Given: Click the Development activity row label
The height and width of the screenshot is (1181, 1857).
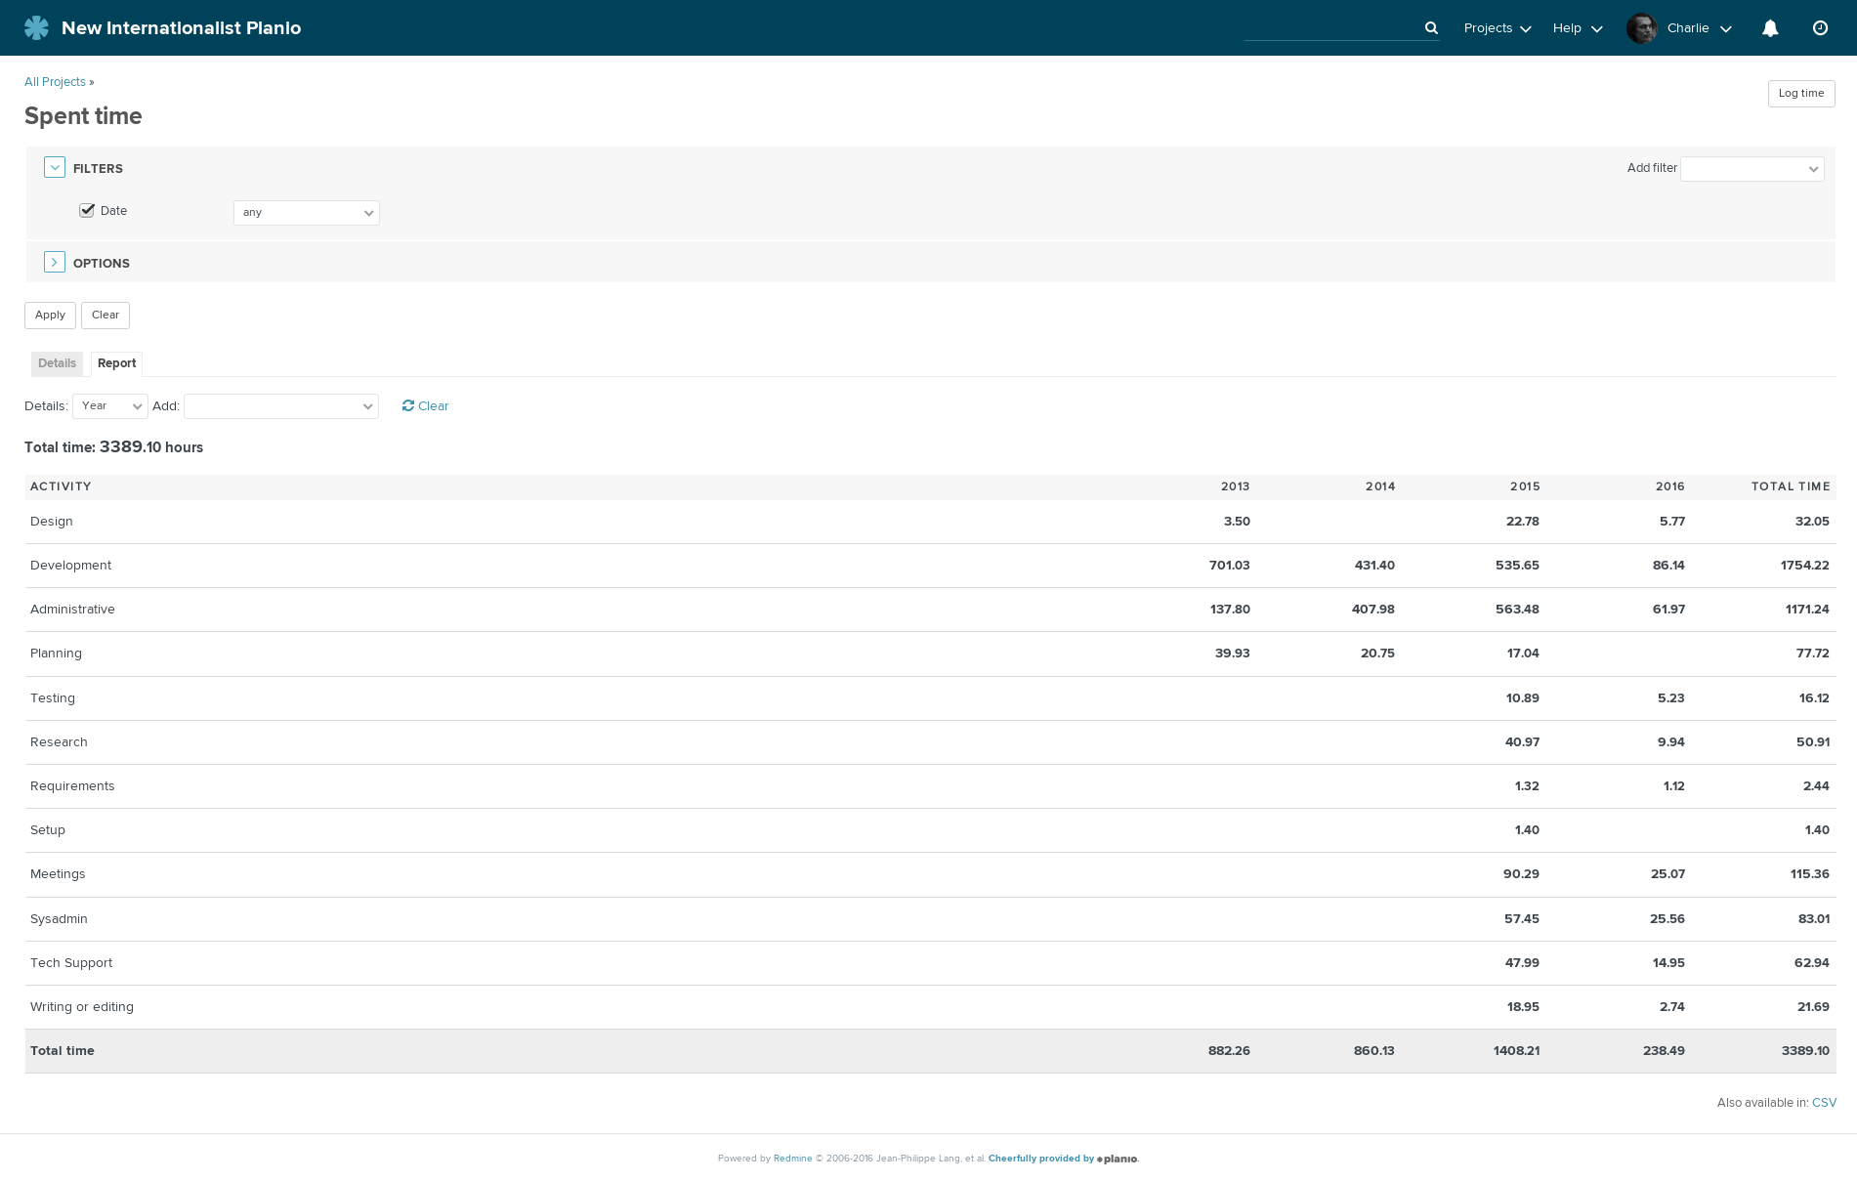Looking at the screenshot, I should tap(70, 566).
